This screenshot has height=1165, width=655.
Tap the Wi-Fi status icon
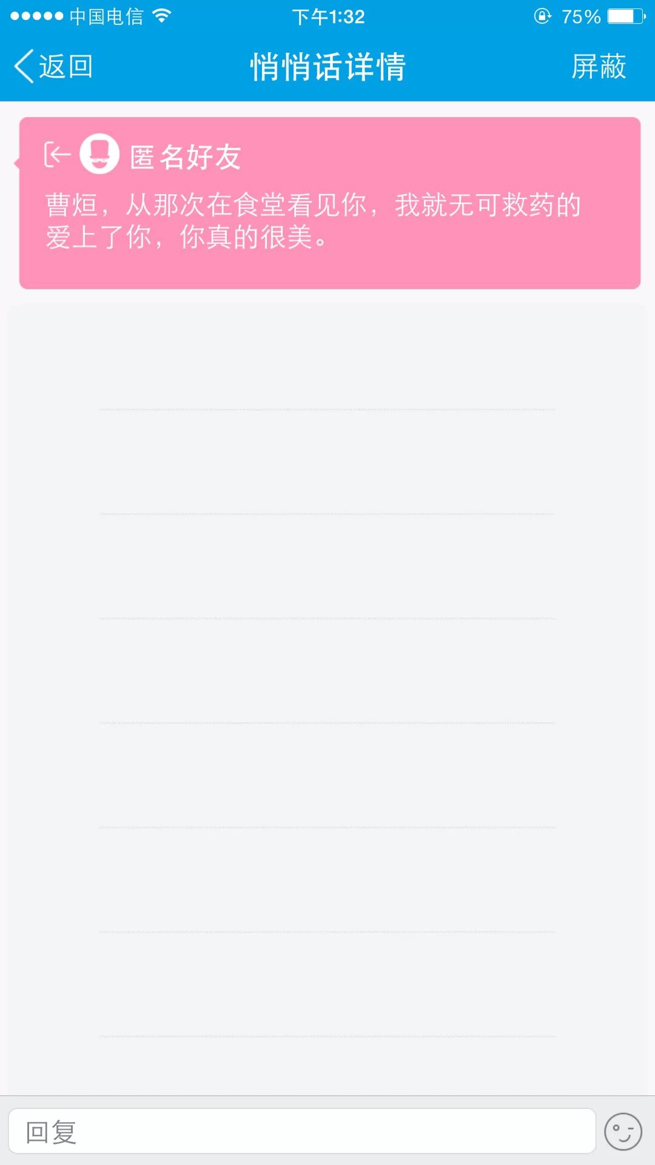(161, 16)
